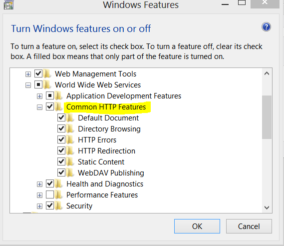
Task: Click the vertical scrollbar thumb
Action: (267, 117)
